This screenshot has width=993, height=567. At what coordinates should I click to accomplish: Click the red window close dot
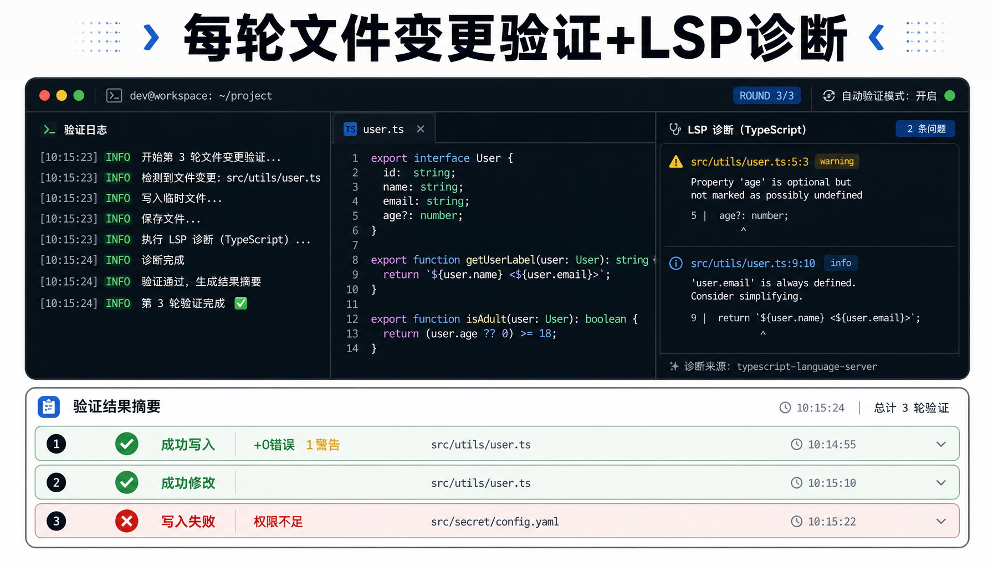pos(45,96)
